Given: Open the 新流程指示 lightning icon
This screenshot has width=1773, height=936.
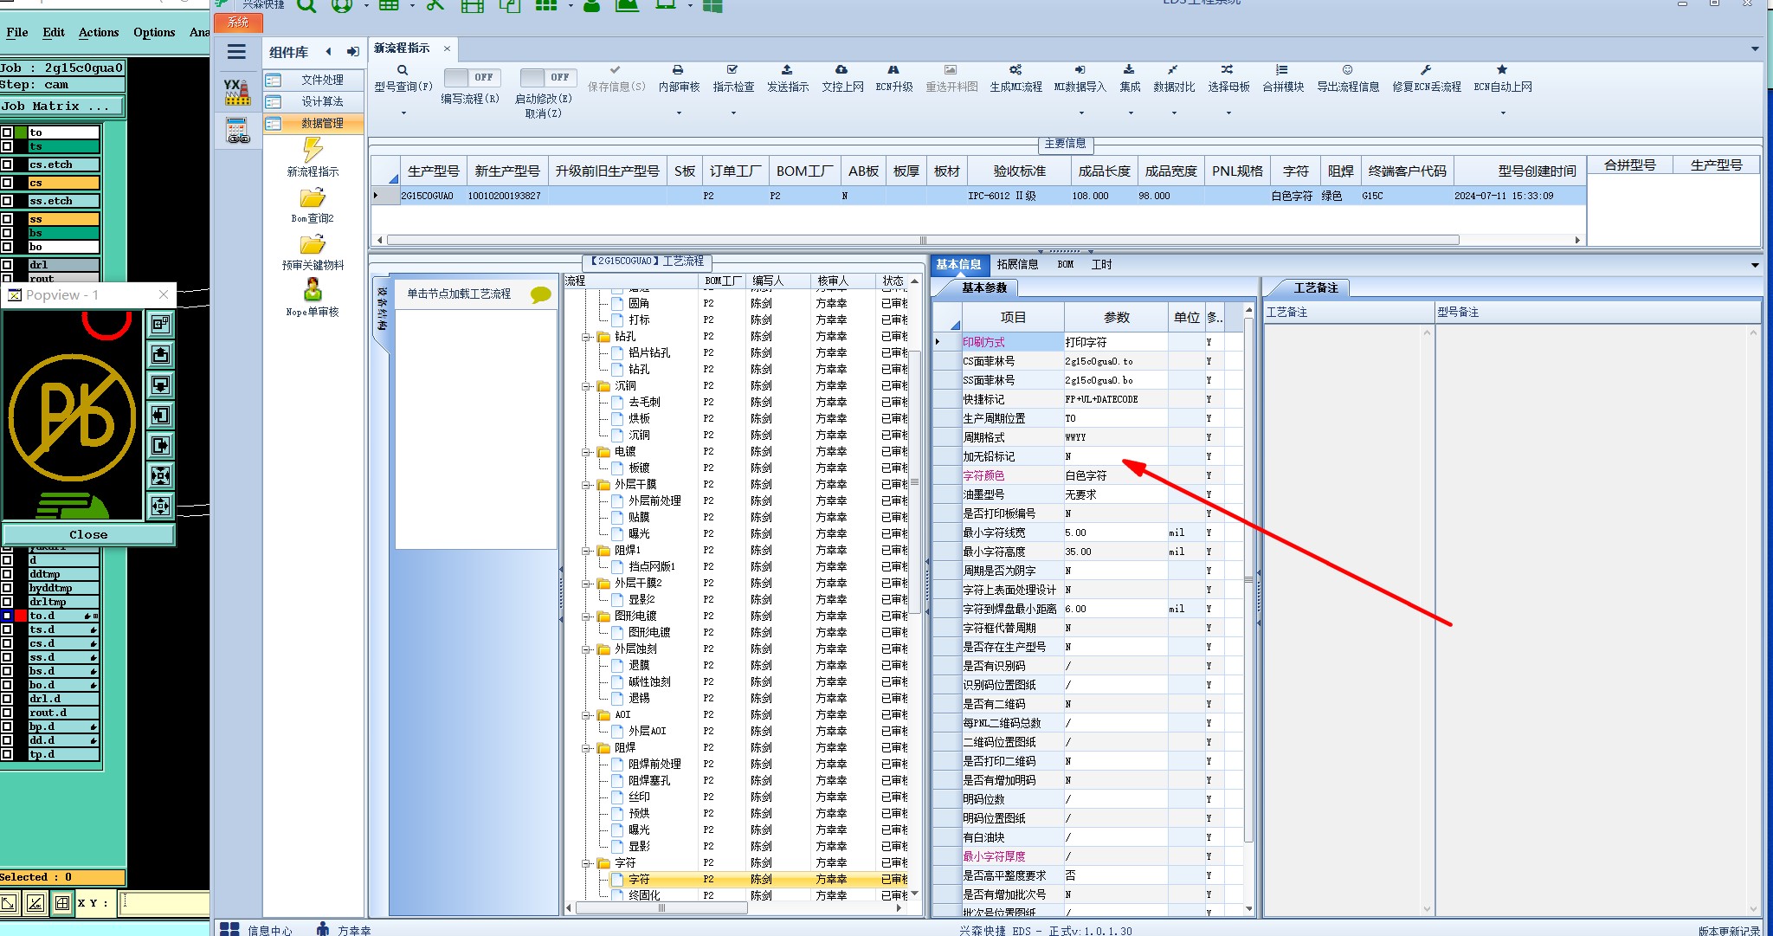Looking at the screenshot, I should (313, 151).
